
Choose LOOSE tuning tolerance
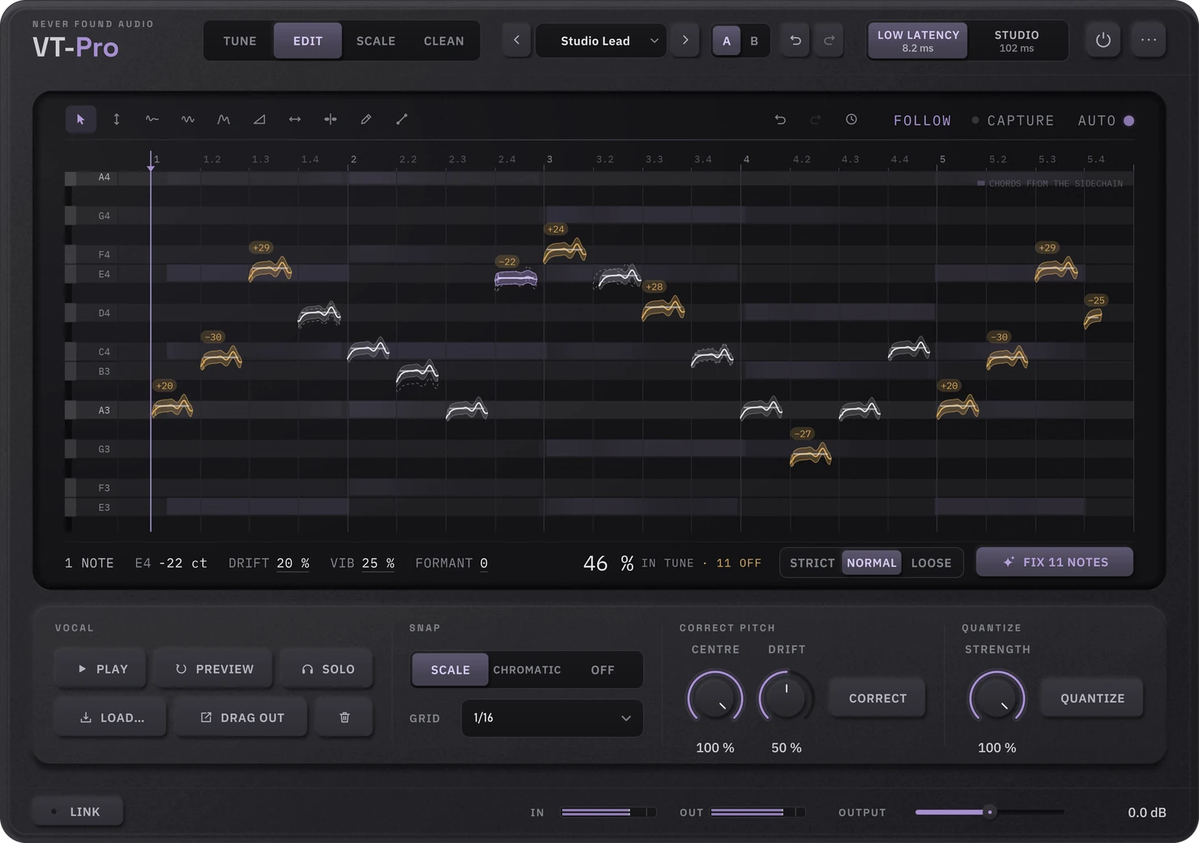931,563
